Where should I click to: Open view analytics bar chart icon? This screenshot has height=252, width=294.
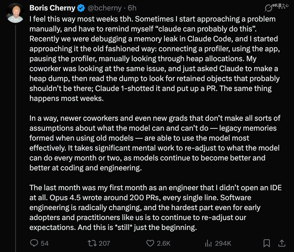(208, 243)
